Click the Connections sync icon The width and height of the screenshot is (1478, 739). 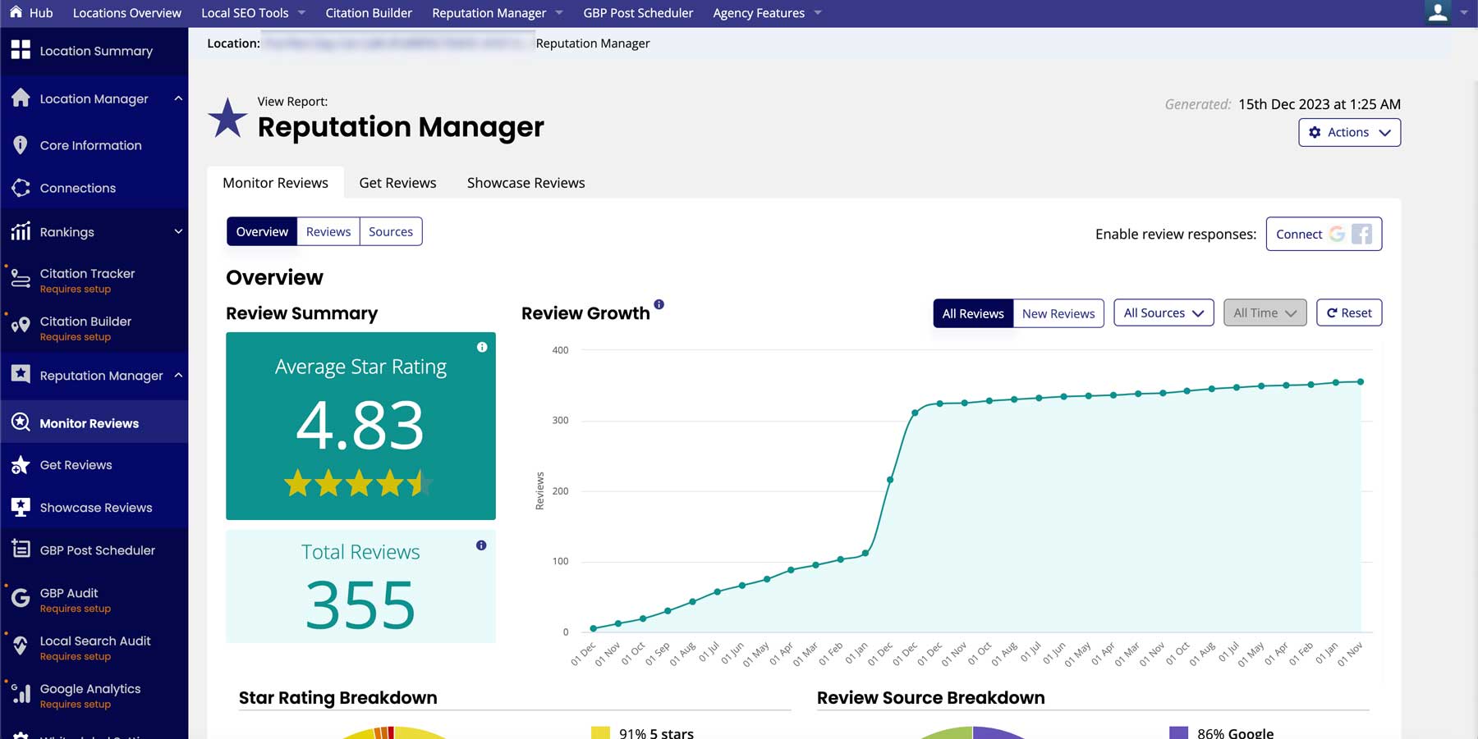point(20,187)
